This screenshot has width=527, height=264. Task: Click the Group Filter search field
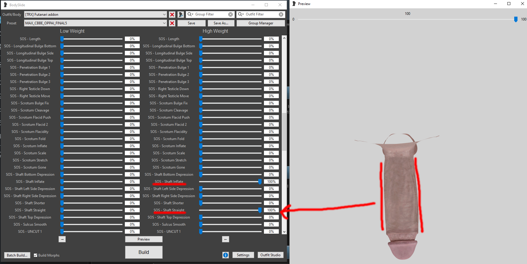210,14
